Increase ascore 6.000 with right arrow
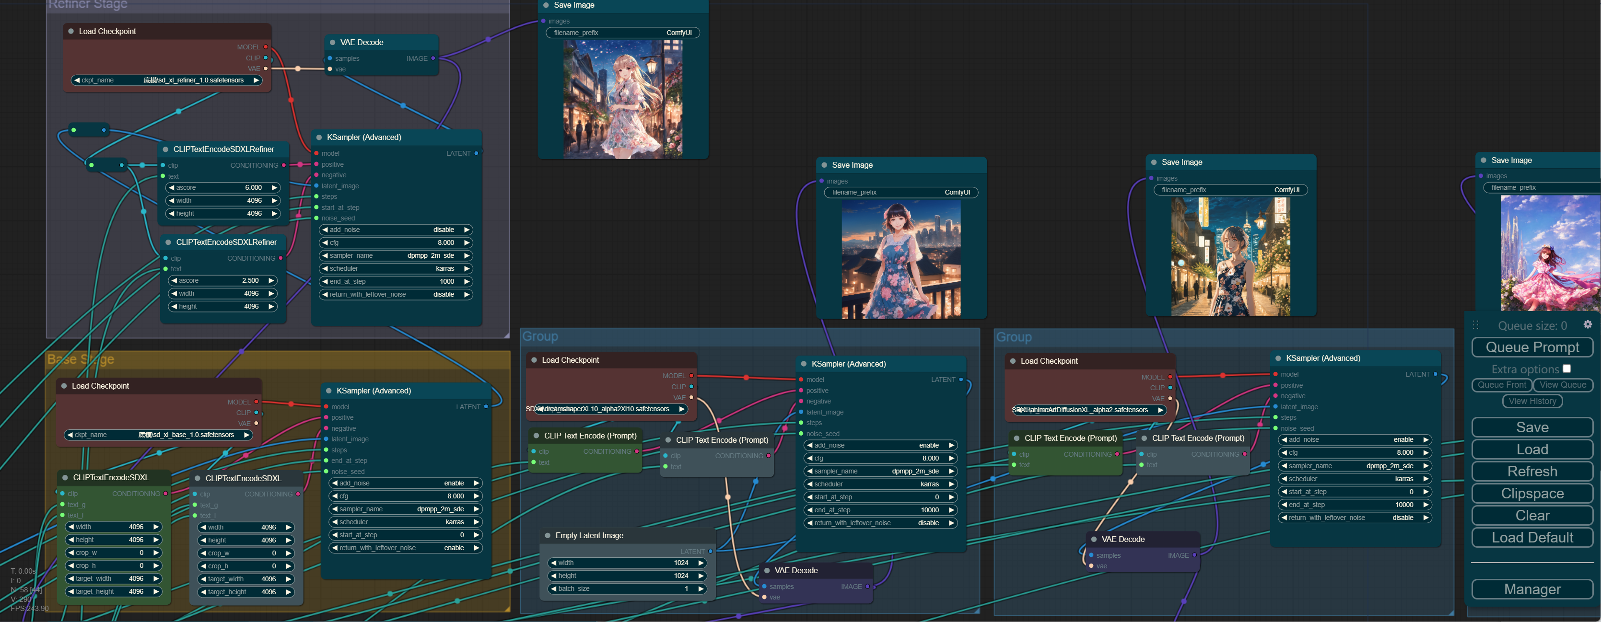The image size is (1601, 622). point(273,188)
